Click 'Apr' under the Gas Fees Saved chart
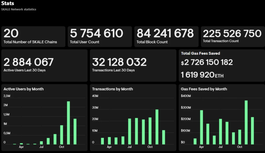265x153 pixels. (x=201, y=147)
